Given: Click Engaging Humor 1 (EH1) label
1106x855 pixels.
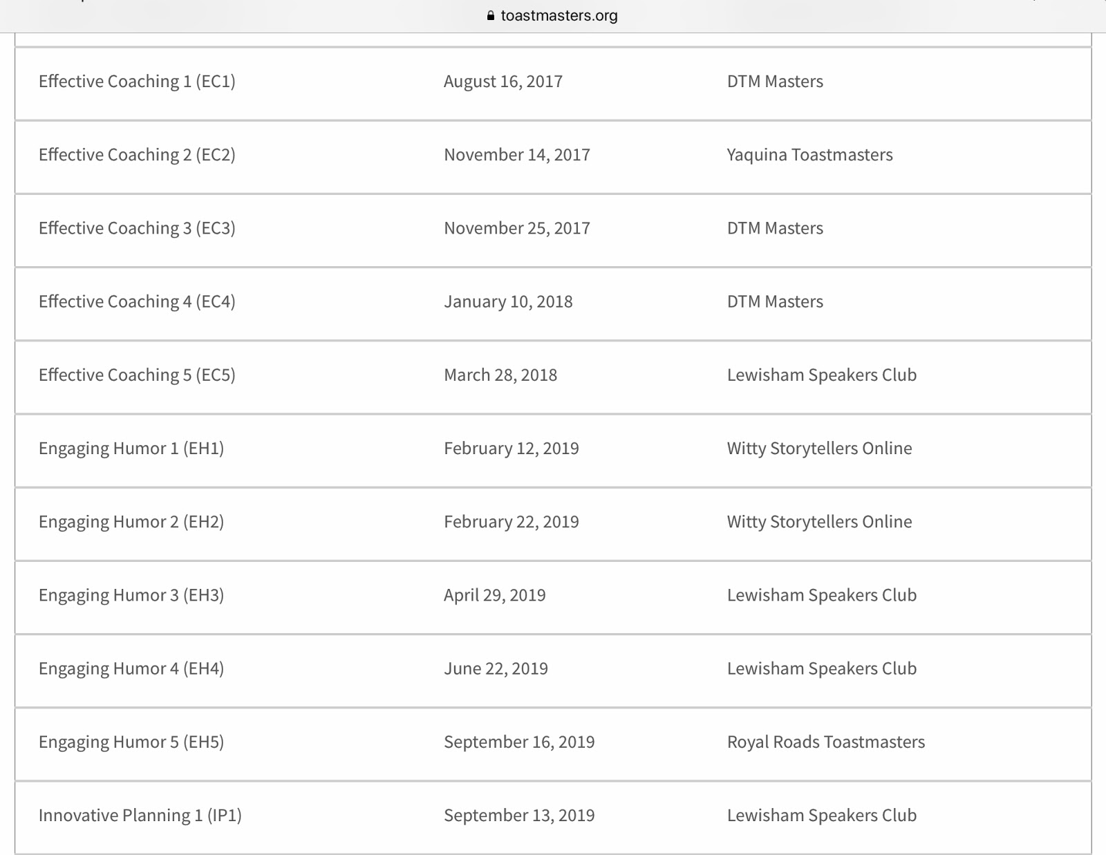Looking at the screenshot, I should point(131,449).
